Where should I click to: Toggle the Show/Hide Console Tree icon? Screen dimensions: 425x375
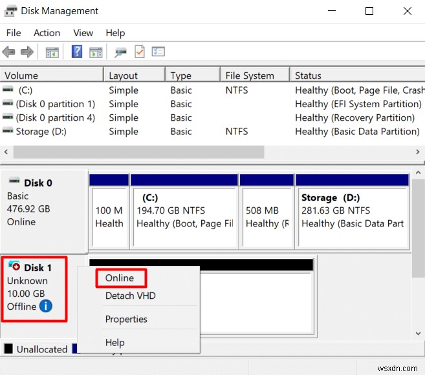coord(52,52)
